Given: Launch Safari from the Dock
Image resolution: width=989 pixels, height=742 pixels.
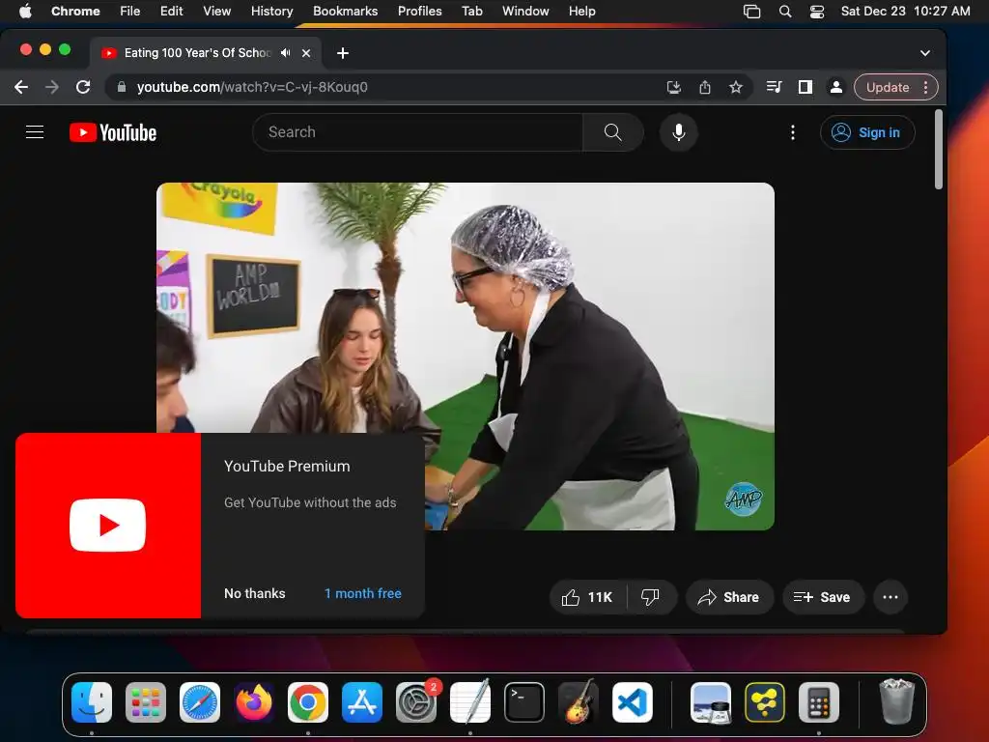Looking at the screenshot, I should pyautogui.click(x=200, y=702).
